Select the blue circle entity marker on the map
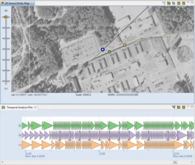The image size is (195, 165). (103, 49)
